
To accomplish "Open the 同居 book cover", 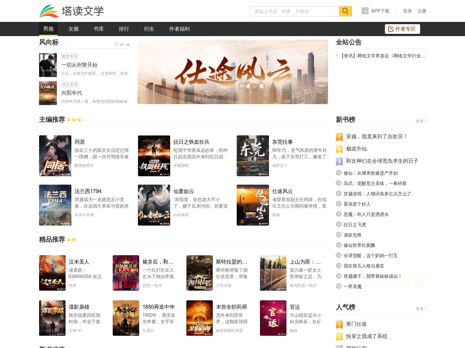I will (x=55, y=156).
